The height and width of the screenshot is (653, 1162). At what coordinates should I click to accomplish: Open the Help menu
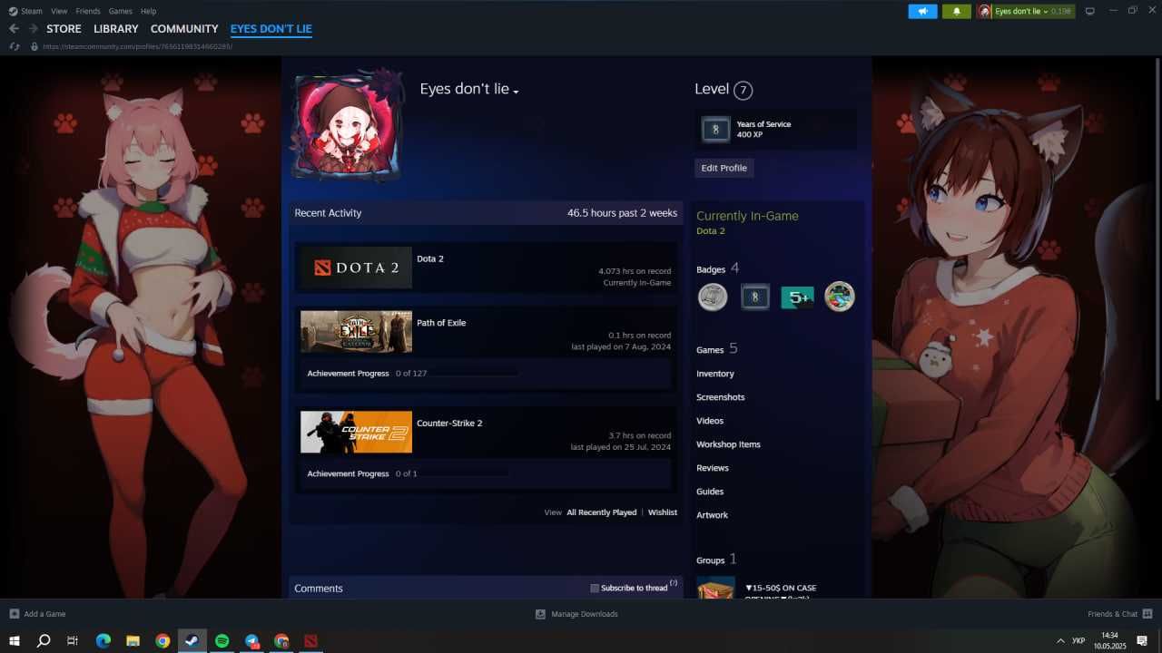pos(148,11)
